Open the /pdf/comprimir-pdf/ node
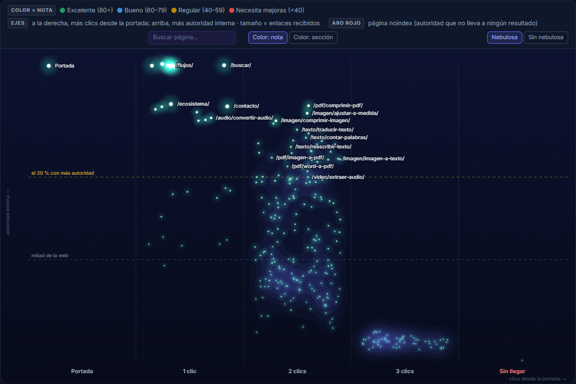Viewport: 576px width, 384px height. tap(309, 106)
